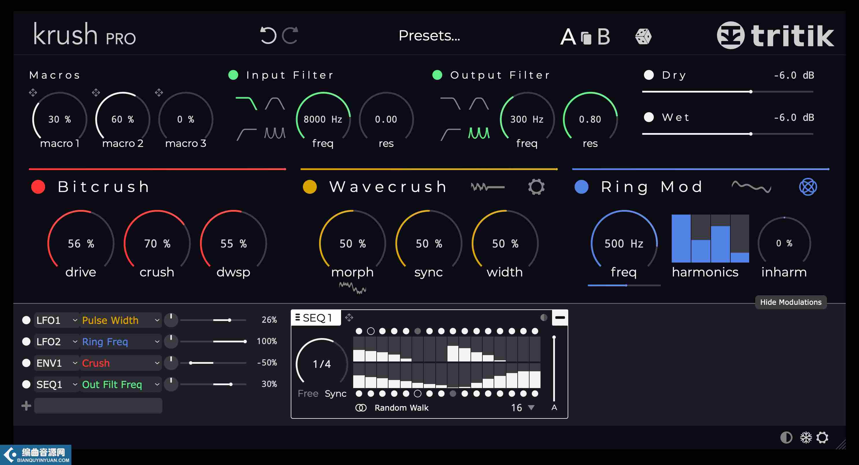Click the snowflake freeze icon
The image size is (859, 465).
click(x=806, y=437)
